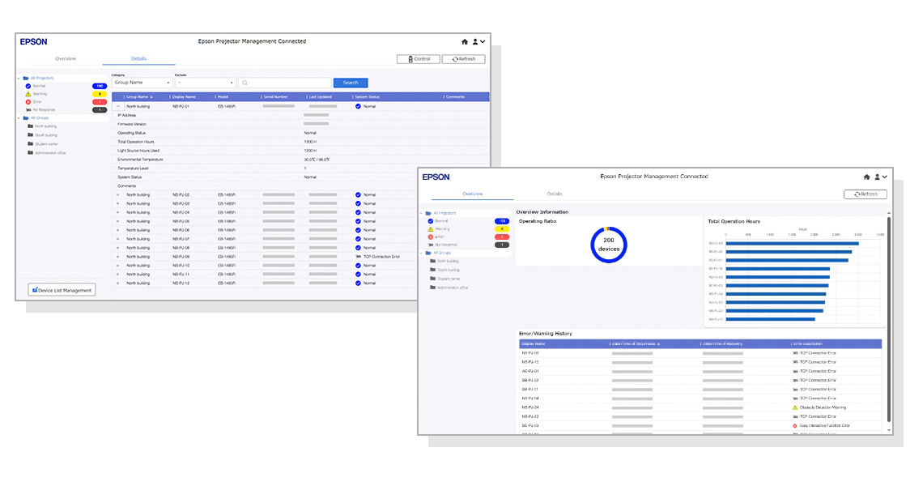This screenshot has width=923, height=486.
Task: Click the home icon in the Details window
Action: click(x=465, y=41)
